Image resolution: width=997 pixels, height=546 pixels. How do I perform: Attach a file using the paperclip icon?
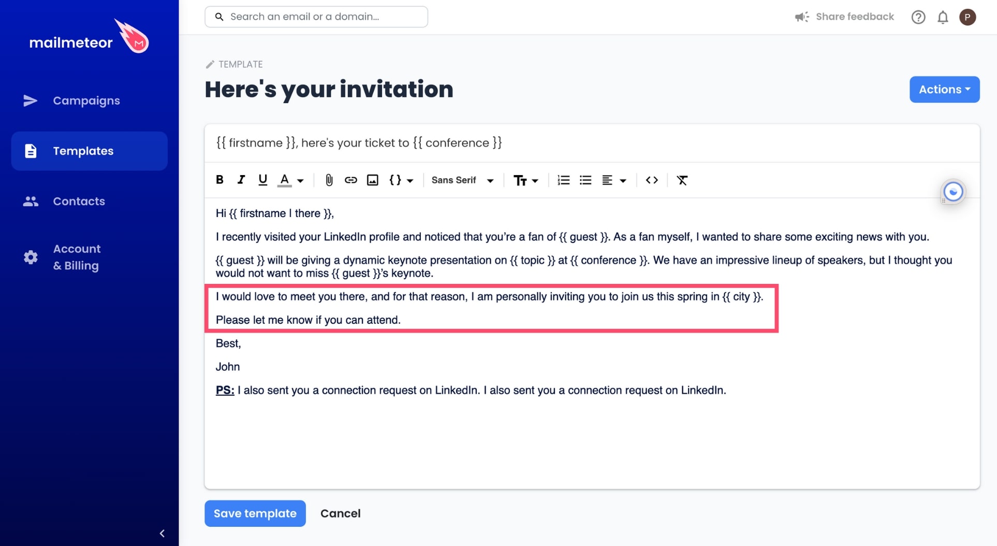click(x=329, y=180)
